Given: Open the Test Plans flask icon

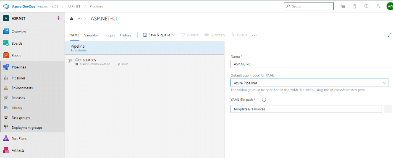Looking at the screenshot, I should [x=6, y=138].
